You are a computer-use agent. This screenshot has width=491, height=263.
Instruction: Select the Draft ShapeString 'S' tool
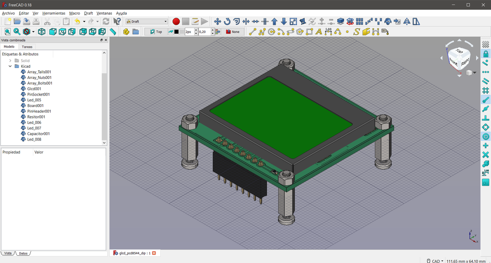[x=357, y=31]
